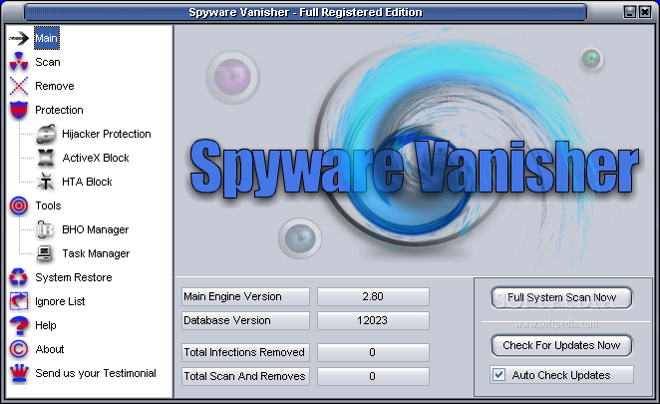Start Full System Scan Now
The width and height of the screenshot is (660, 404).
(x=561, y=298)
